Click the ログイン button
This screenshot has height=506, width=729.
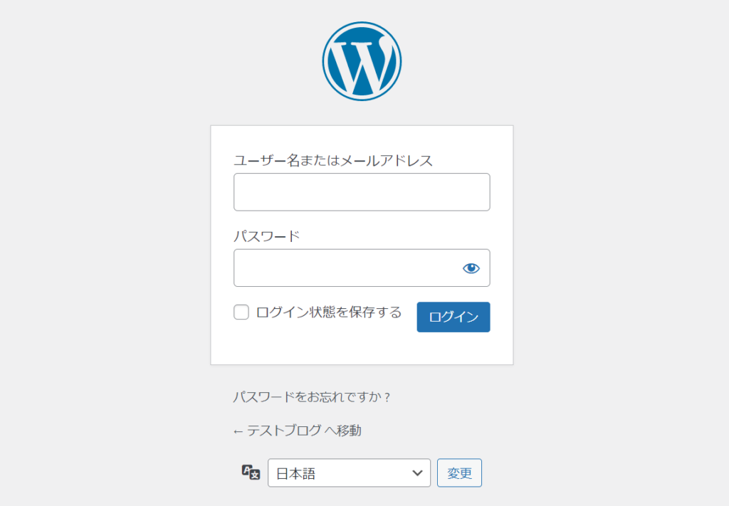coord(453,317)
